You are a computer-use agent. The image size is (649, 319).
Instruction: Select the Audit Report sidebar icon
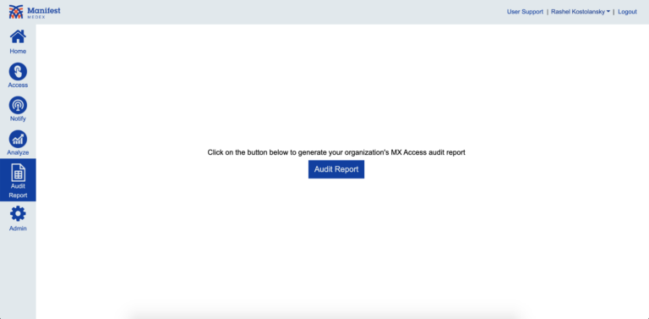(x=18, y=173)
